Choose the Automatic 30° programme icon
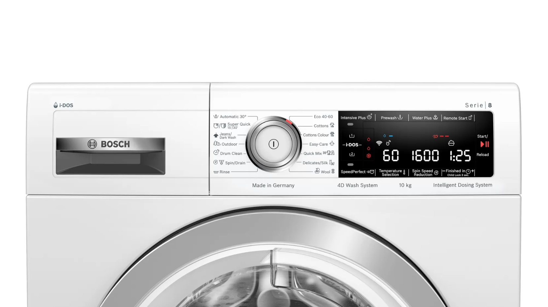This screenshot has width=548, height=307. pos(216,116)
